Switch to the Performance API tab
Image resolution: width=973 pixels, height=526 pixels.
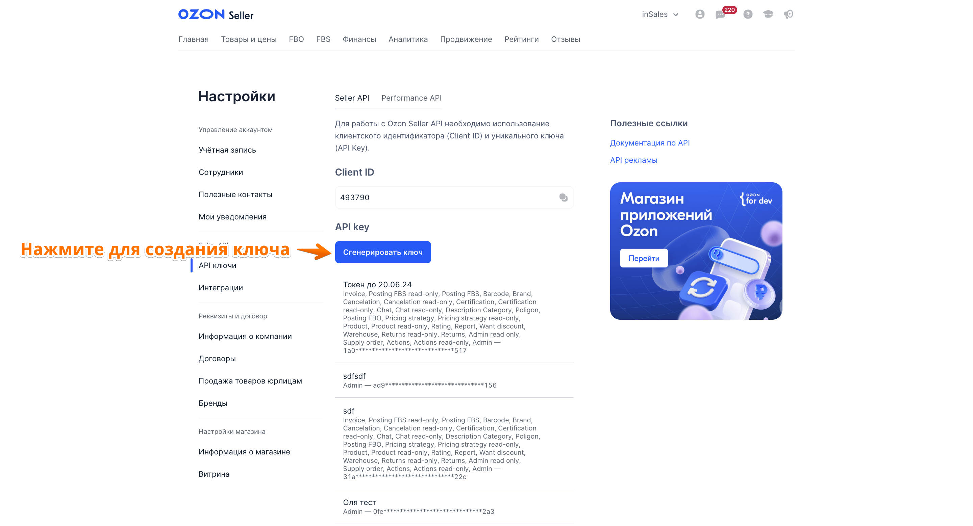[x=411, y=98]
